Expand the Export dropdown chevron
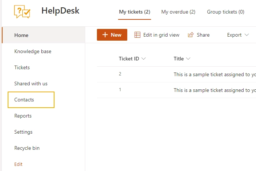The width and height of the screenshot is (256, 171). click(246, 35)
